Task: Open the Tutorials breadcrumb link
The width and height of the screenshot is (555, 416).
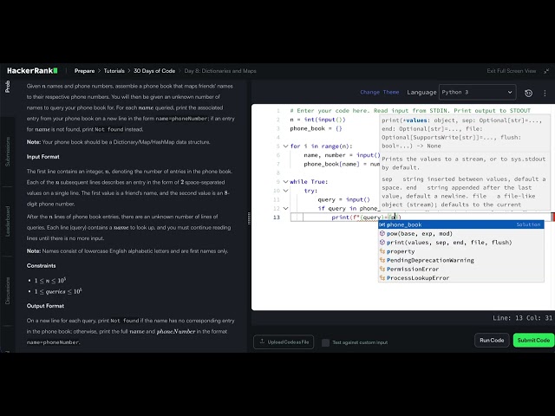Action: (114, 71)
